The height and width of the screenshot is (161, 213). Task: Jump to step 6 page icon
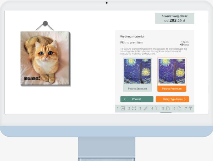pos(179,108)
